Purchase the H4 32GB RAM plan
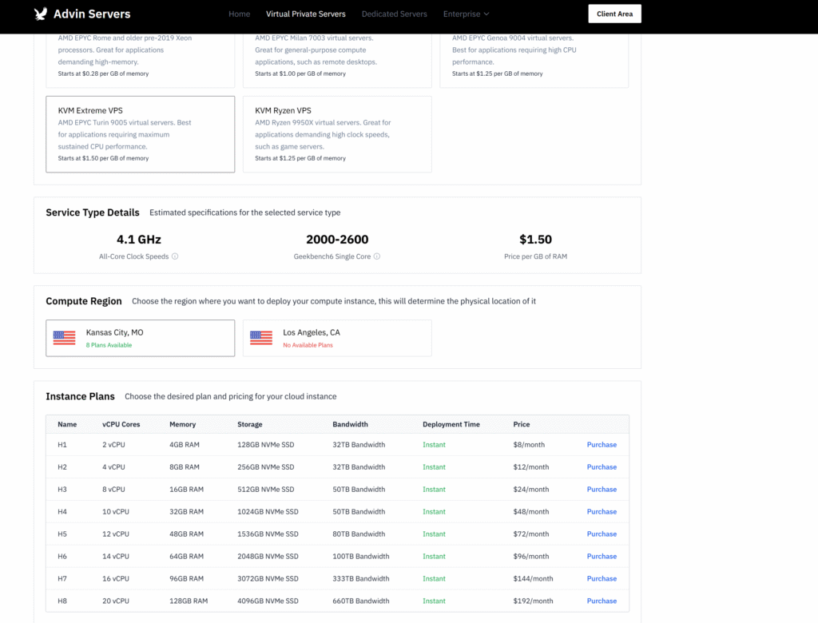The image size is (818, 623). click(x=602, y=512)
